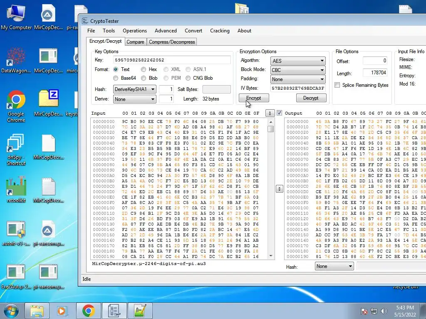
Task: Open the output Hash dropdown below the hex panes
Action: pyautogui.click(x=334, y=266)
